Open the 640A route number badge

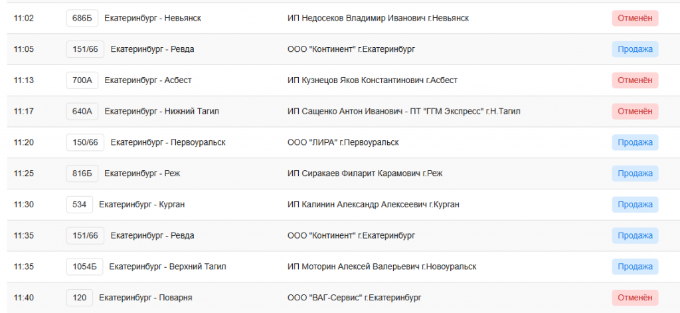point(82,112)
